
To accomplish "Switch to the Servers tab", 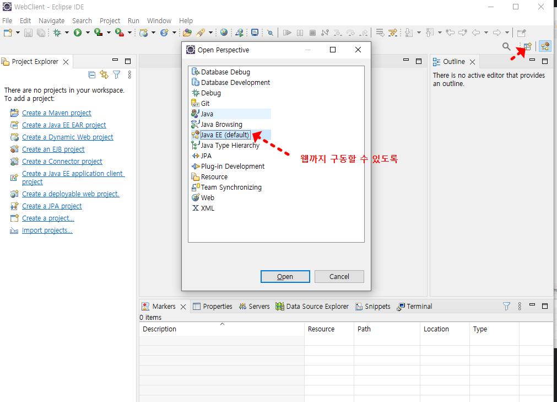I will tap(255, 307).
